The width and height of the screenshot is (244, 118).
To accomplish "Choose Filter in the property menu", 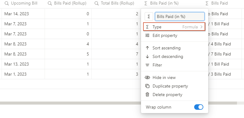I will pyautogui.click(x=175, y=65).
